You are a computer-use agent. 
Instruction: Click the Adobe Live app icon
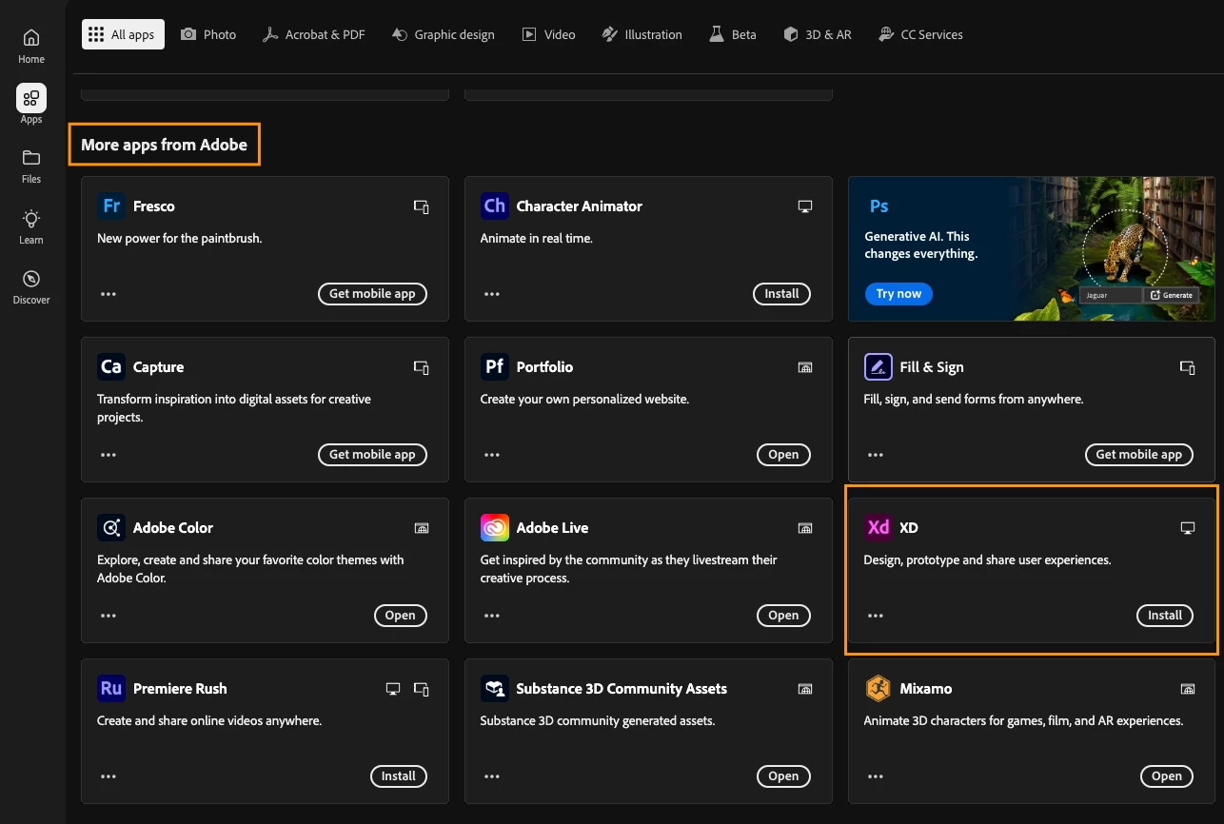pos(495,527)
